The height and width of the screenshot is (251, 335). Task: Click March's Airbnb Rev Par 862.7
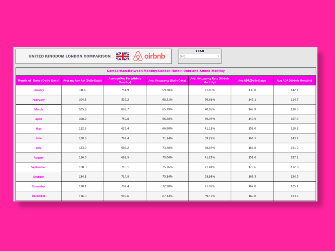[x=125, y=109]
